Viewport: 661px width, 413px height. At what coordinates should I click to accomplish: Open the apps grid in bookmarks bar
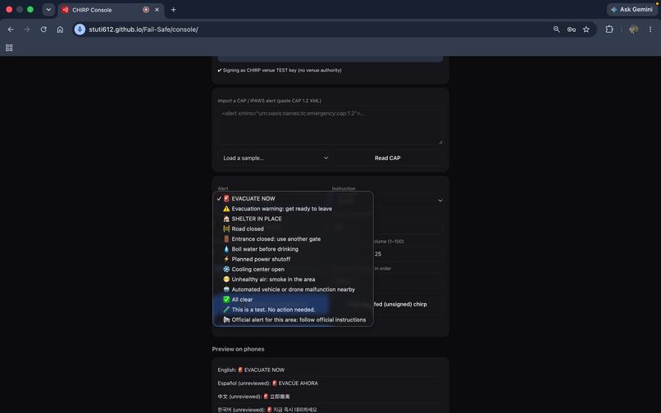(9, 48)
